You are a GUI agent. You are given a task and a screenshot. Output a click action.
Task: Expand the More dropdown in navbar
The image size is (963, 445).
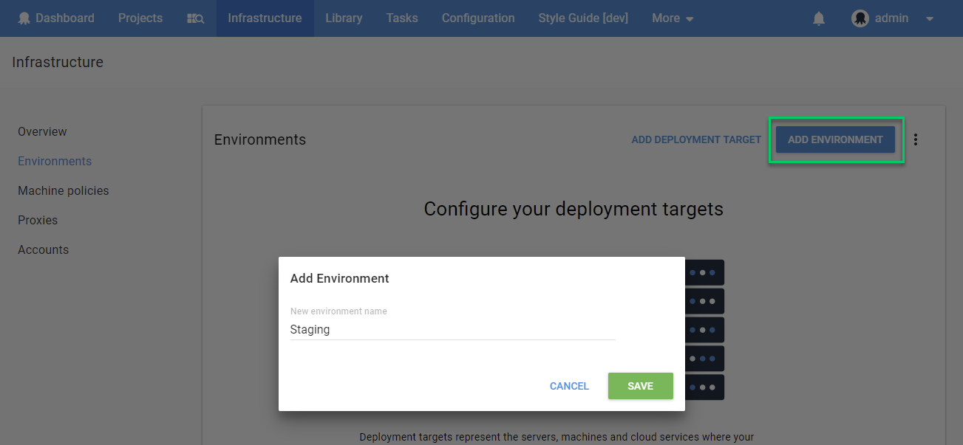coord(673,18)
